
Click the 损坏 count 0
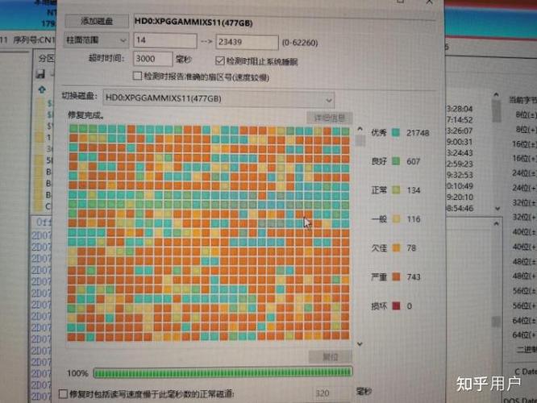(x=410, y=306)
